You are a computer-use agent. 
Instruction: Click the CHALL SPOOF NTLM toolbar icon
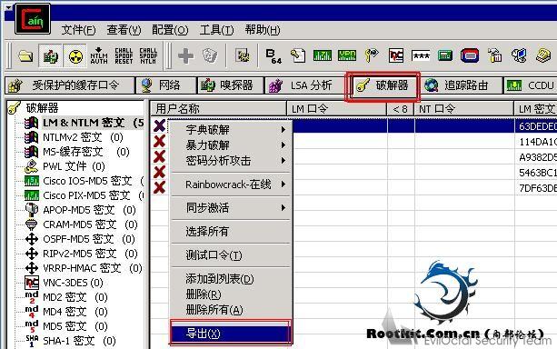click(x=148, y=55)
